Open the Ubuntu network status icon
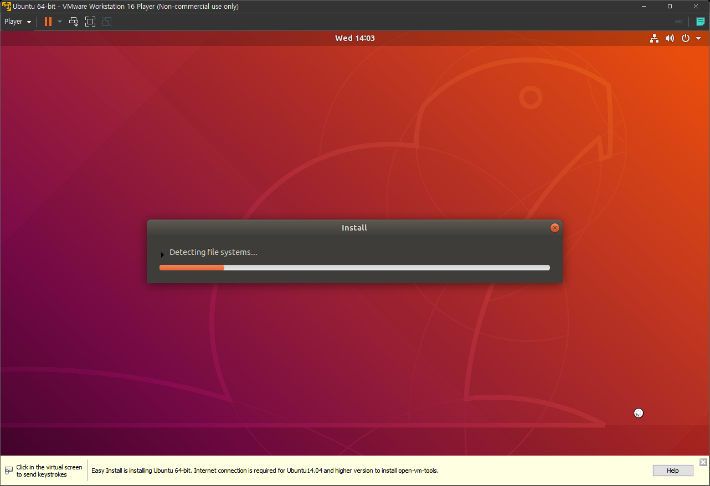This screenshot has width=710, height=486. pos(655,38)
